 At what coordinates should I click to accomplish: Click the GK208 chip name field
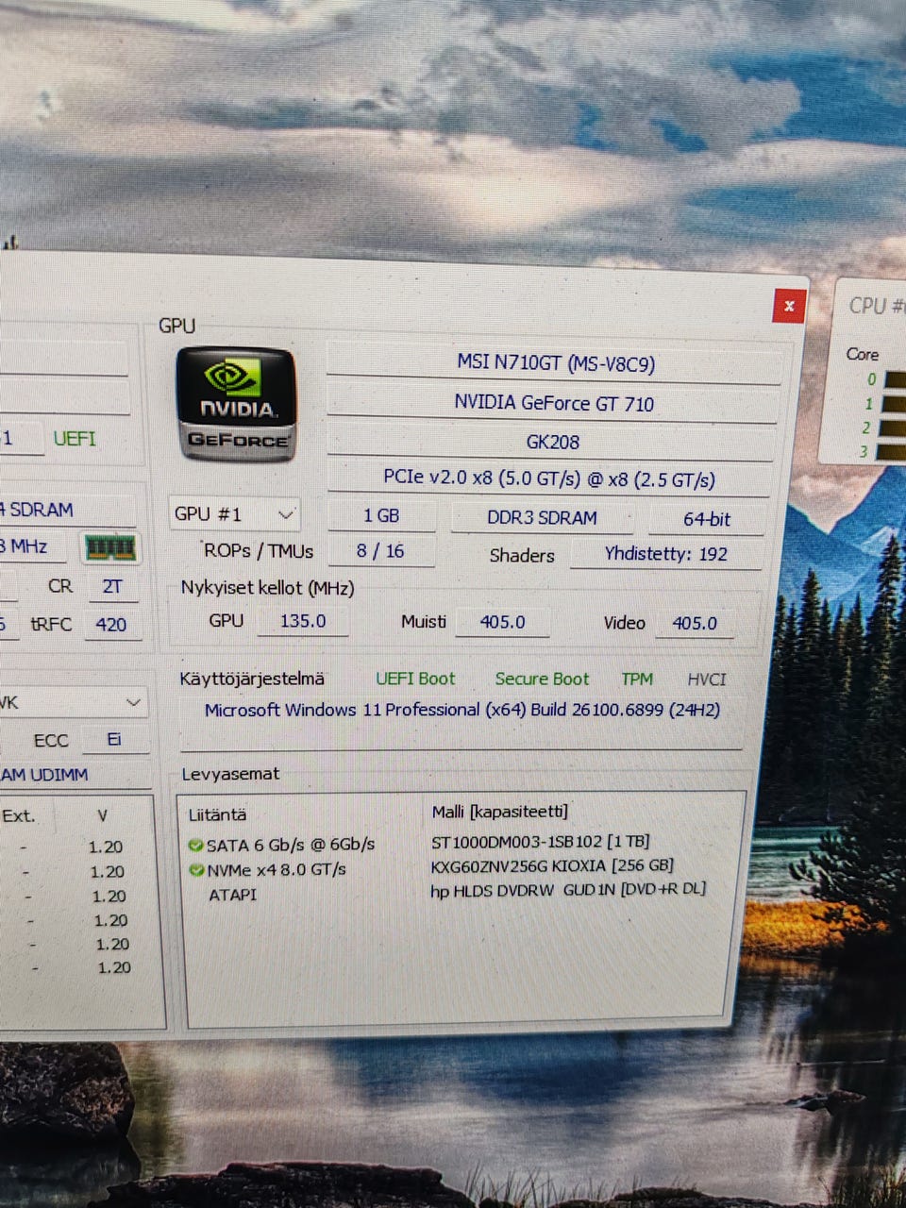[x=552, y=442]
